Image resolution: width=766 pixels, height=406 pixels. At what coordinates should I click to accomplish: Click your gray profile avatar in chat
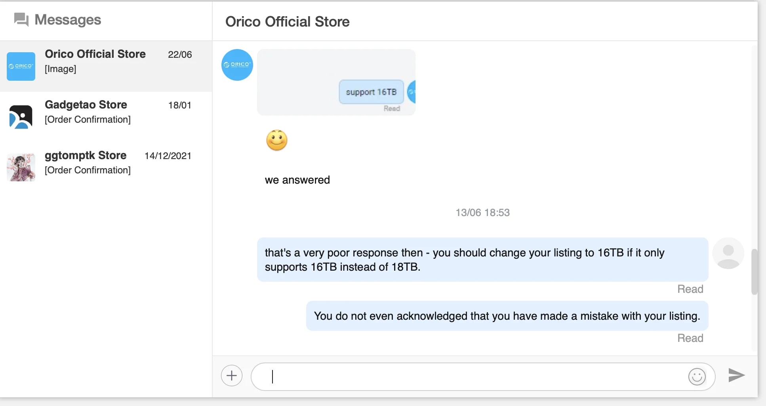point(728,253)
